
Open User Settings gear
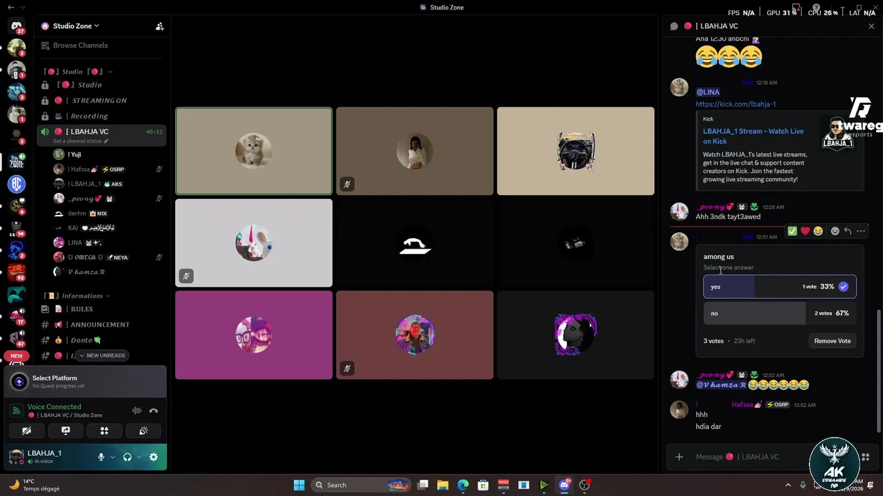[x=153, y=457]
